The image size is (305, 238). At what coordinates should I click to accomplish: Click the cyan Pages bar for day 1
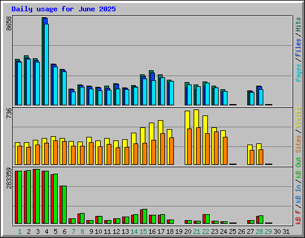[x=20, y=83]
